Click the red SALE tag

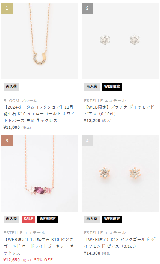click(x=28, y=219)
